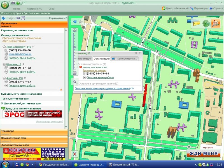The image size is (224, 168).
Task: Click the orange warning triangle icon
Action: coord(61,90)
